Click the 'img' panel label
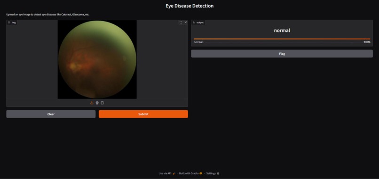The height and width of the screenshot is (179, 379). click(x=12, y=22)
